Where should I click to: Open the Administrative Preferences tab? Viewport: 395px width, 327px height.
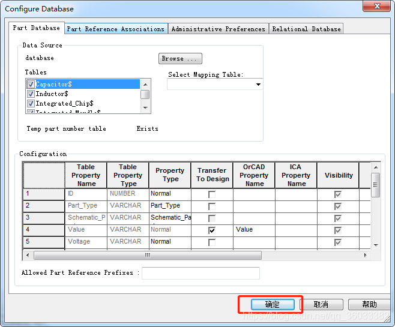219,29
